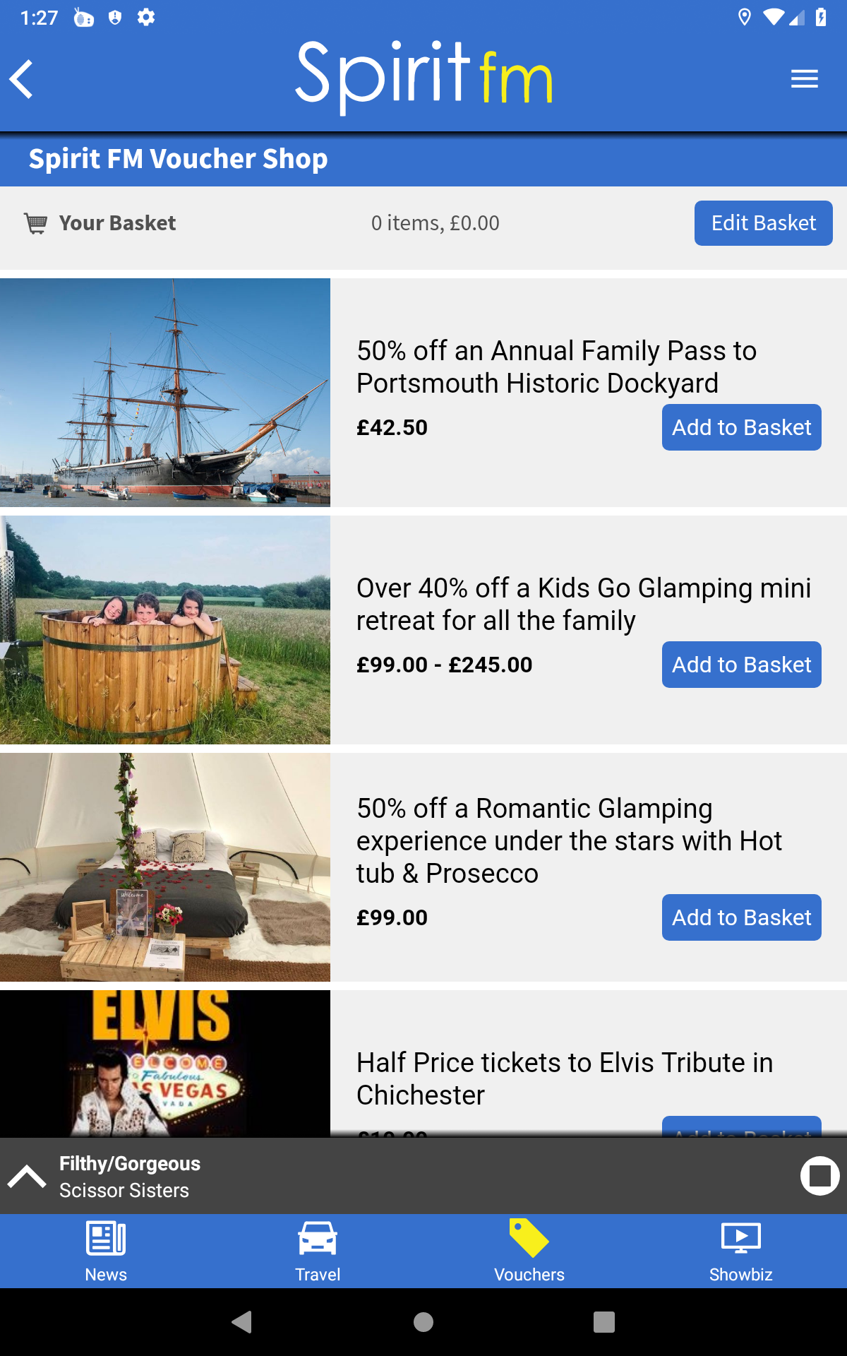Tap the Elvis Tribute image
This screenshot has height=1356, width=847.
165,1063
